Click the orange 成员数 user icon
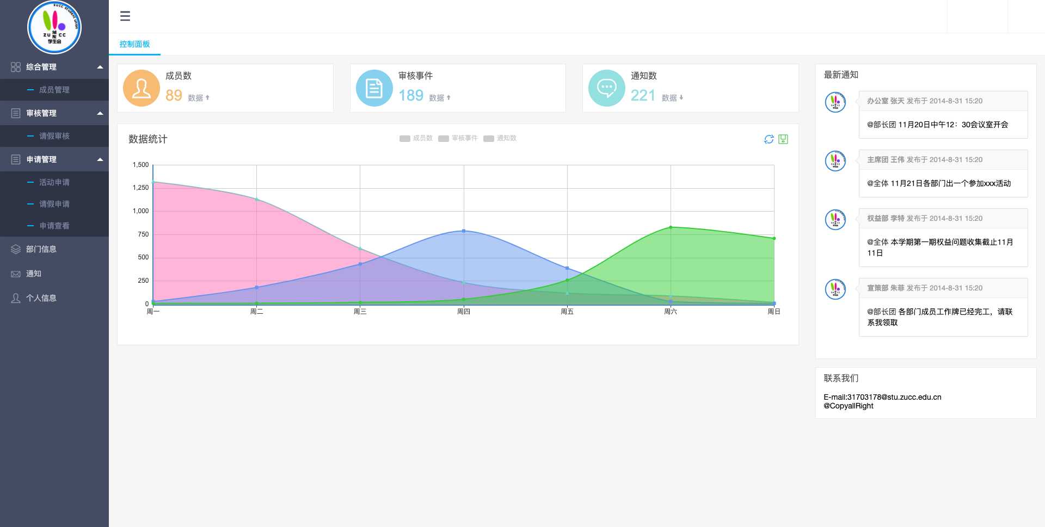Screen dimensions: 1045x527 [142, 88]
